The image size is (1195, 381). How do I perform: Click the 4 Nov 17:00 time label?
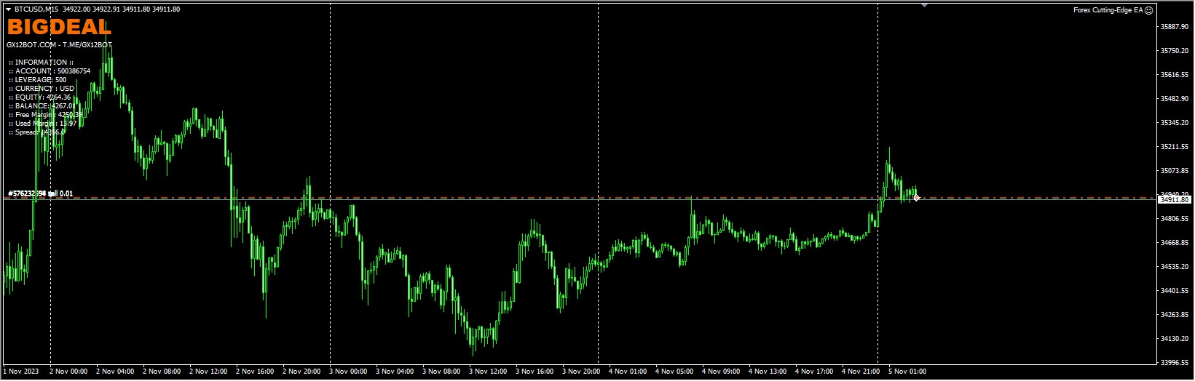(x=814, y=372)
